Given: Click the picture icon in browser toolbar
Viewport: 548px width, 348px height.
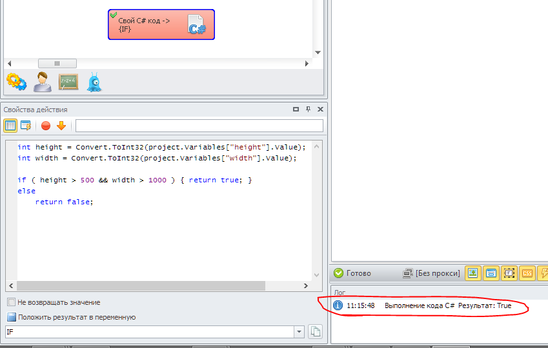Looking at the screenshot, I should [x=473, y=273].
